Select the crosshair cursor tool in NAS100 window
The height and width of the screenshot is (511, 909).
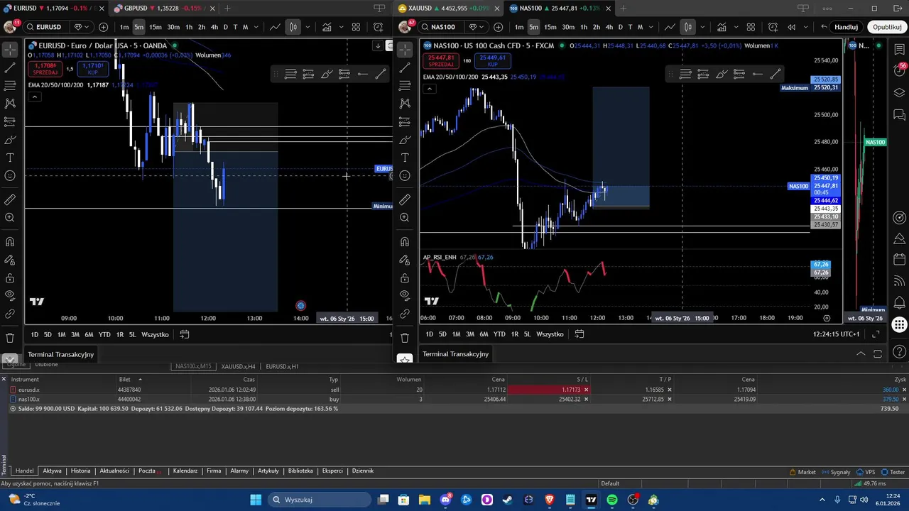pos(405,50)
